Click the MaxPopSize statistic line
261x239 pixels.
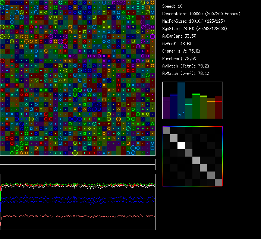194,21
